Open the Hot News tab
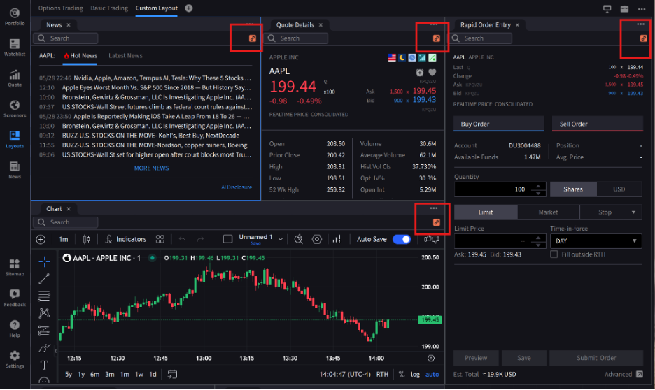The image size is (655, 390). coord(80,55)
